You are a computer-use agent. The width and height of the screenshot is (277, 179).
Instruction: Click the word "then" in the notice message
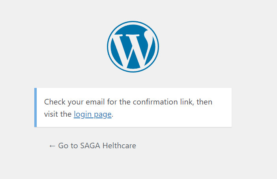tap(204, 102)
